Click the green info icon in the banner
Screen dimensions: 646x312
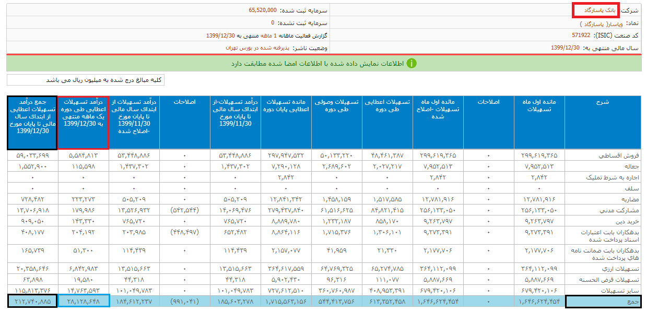(412, 63)
